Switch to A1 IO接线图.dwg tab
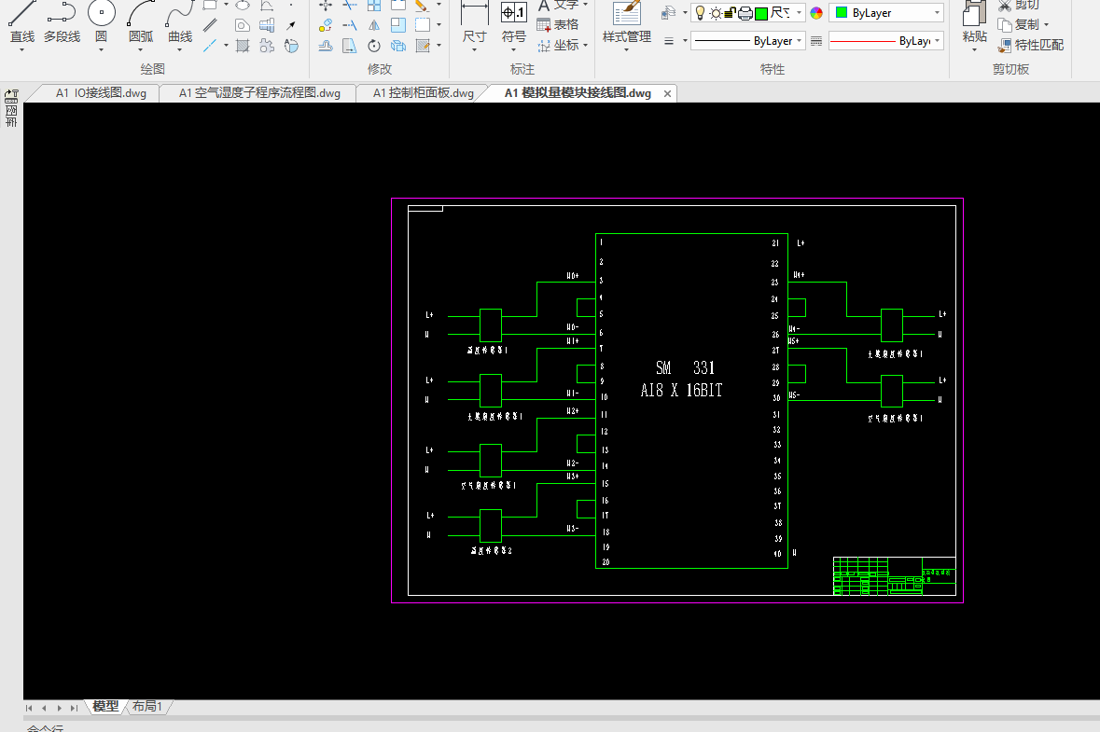Screen dimensions: 1100x732 click(x=100, y=93)
